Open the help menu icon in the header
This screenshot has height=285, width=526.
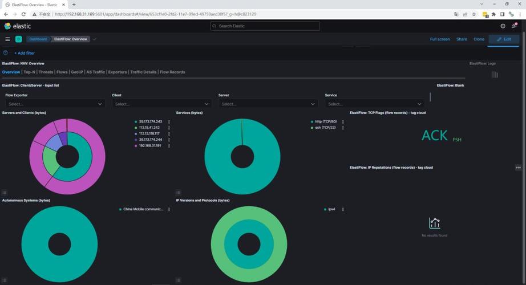pyautogui.click(x=503, y=26)
